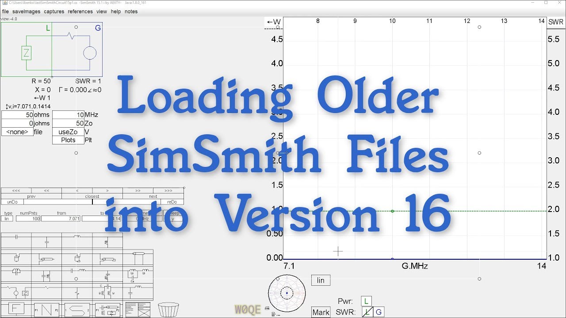Toggle SWR G plot trace
This screenshot has height=318, width=566.
tap(378, 312)
